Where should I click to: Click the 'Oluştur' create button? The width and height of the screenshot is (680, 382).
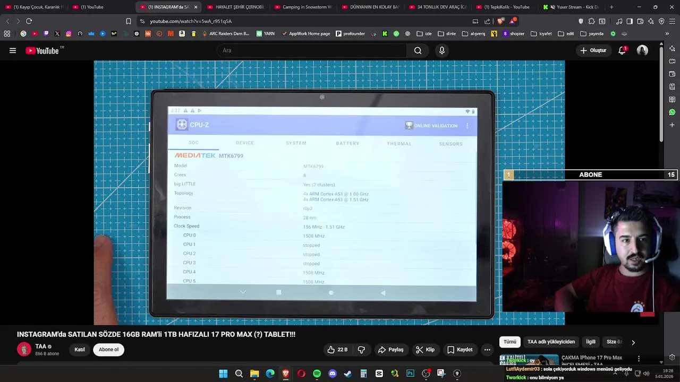593,50
